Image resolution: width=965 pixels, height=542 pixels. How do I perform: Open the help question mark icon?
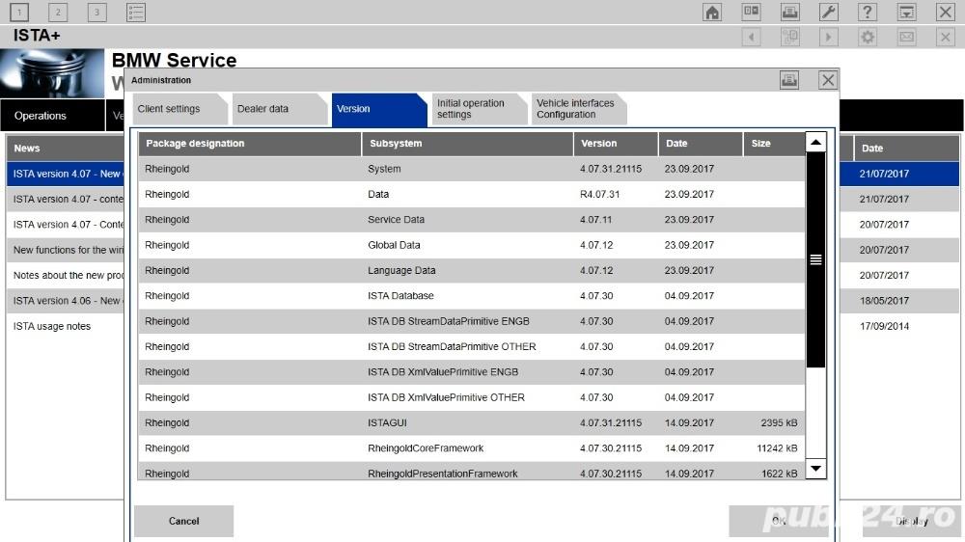pos(868,12)
